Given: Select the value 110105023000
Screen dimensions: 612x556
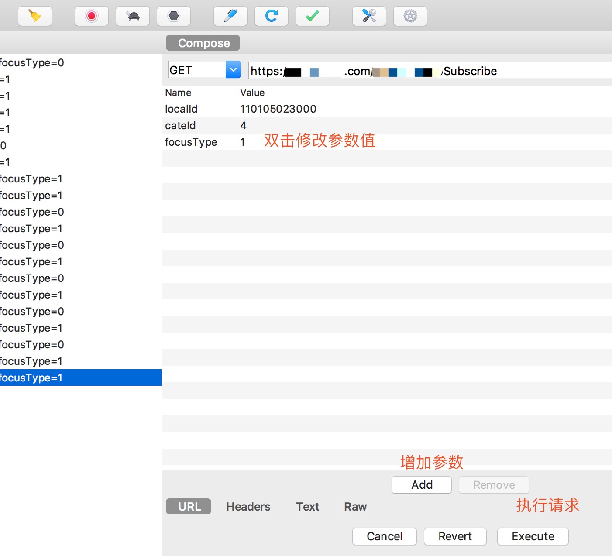Looking at the screenshot, I should [278, 109].
